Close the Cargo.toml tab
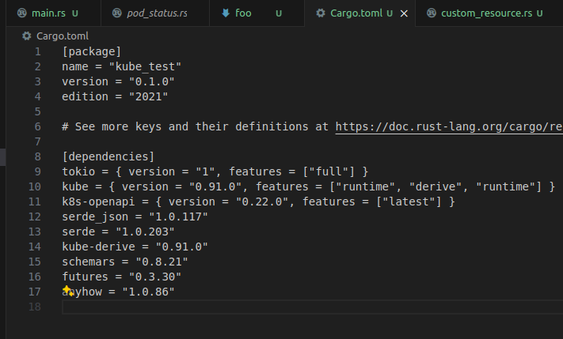Viewport: 563px width, 339px height. [404, 13]
